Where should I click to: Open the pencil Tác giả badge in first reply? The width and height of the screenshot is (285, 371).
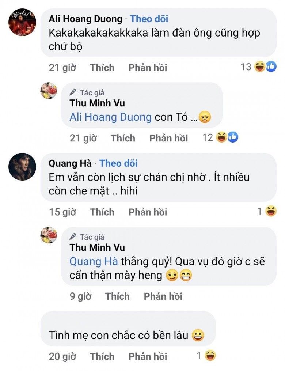87,93
